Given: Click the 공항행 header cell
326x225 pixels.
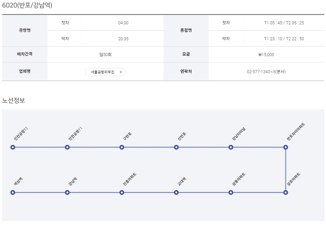Looking at the screenshot, I should 25,30.
